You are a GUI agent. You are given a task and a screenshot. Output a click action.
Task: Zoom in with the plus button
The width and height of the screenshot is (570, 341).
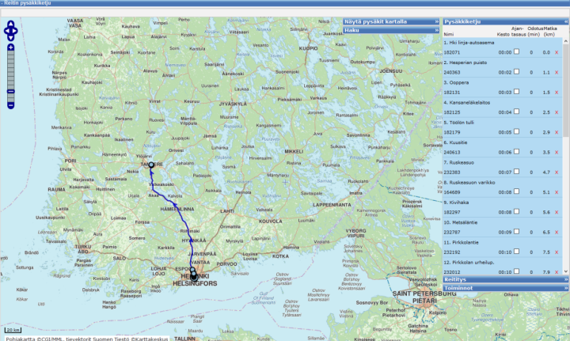(x=10, y=47)
